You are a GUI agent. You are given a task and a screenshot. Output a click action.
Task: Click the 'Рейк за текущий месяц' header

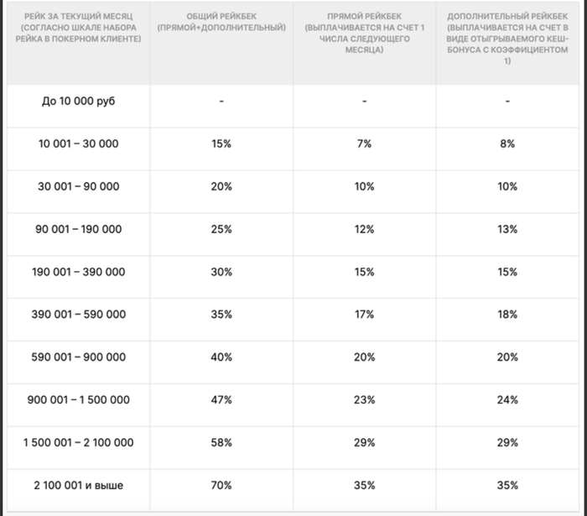point(78,28)
